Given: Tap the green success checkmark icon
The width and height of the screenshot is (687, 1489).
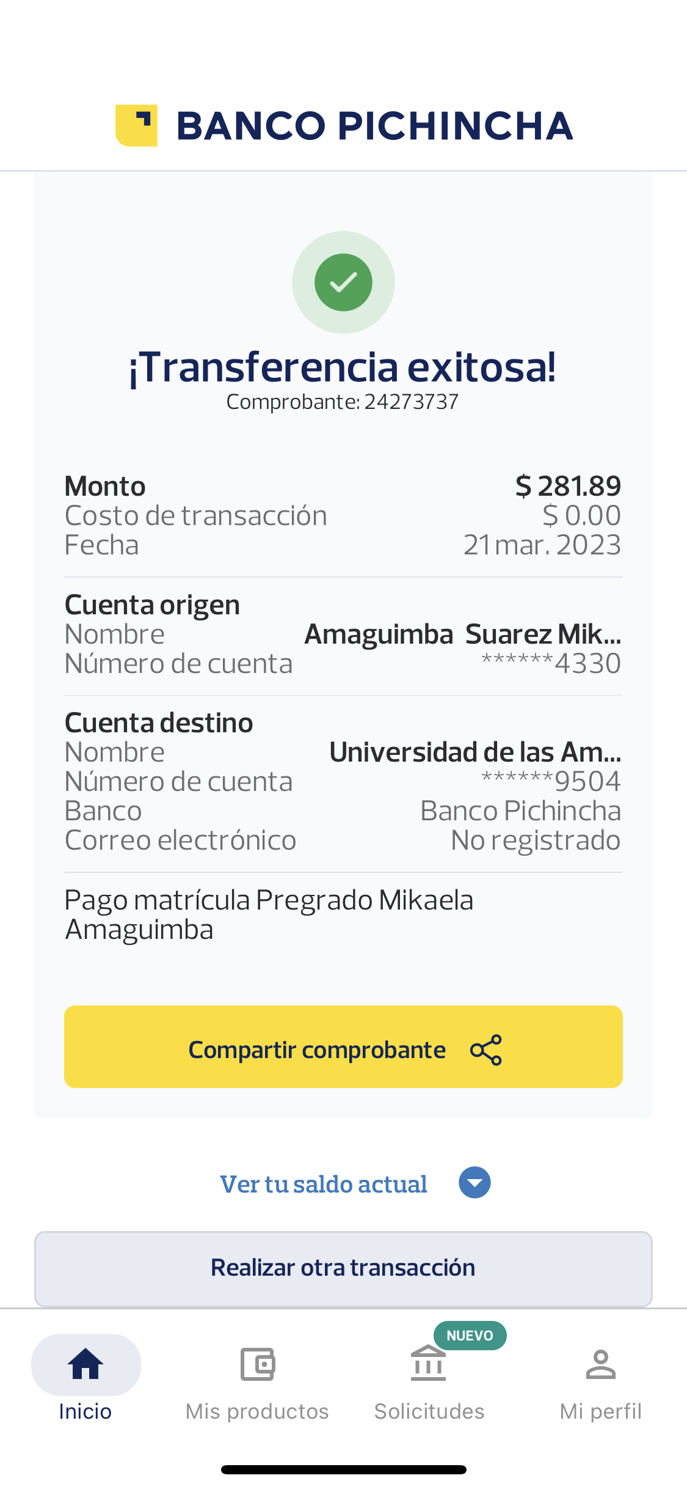Looking at the screenshot, I should (343, 282).
